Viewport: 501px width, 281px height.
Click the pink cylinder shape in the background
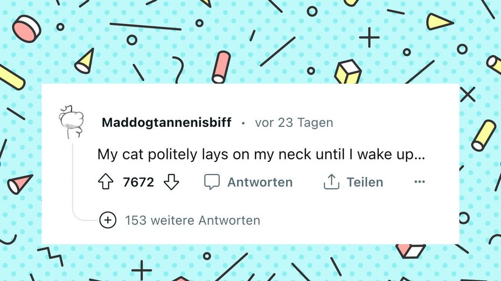point(221,67)
